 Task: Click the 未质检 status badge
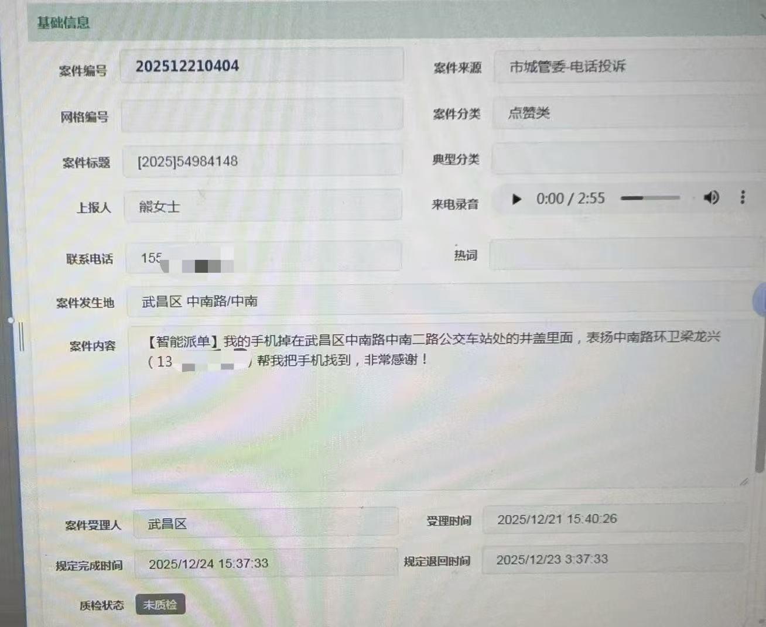coord(160,605)
